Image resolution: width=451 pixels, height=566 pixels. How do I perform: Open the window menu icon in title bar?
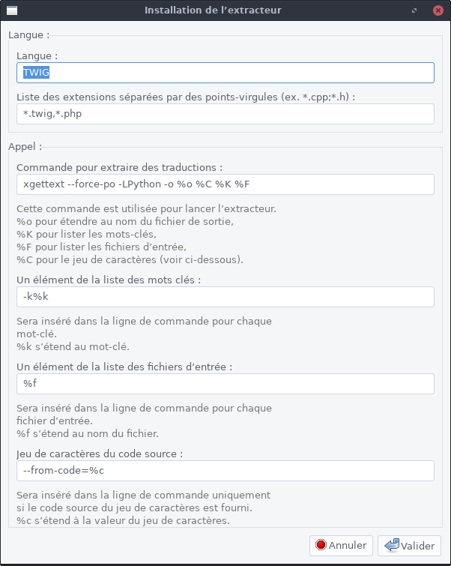click(x=13, y=10)
